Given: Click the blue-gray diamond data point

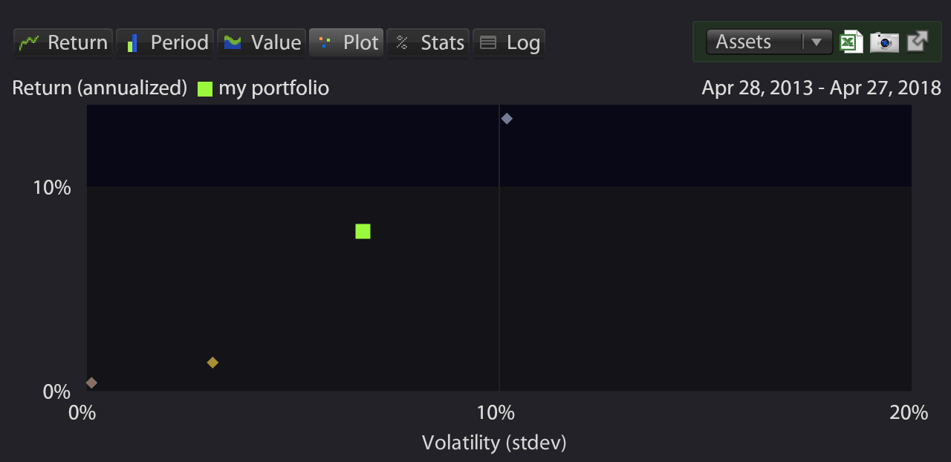Looking at the screenshot, I should [507, 118].
